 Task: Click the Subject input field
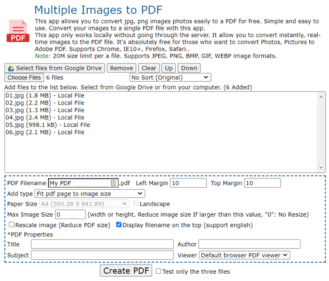(x=102, y=255)
